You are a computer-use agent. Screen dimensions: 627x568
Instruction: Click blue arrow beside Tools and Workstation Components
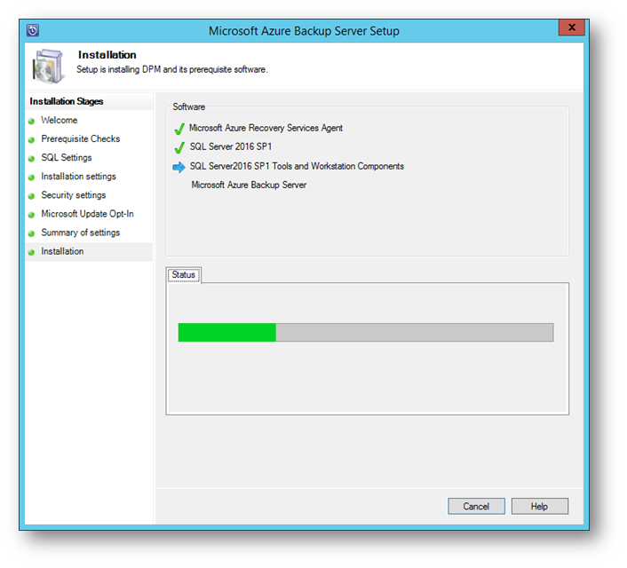point(179,167)
